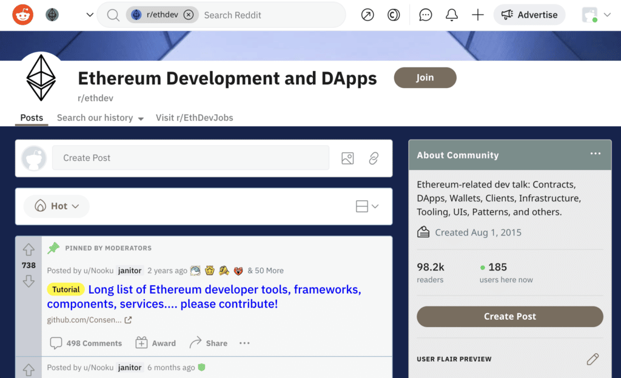Open the pinned post more options ellipsis
Viewport: 621px width, 378px height.
[244, 343]
